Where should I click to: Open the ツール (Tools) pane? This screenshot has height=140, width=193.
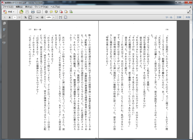[169, 17]
